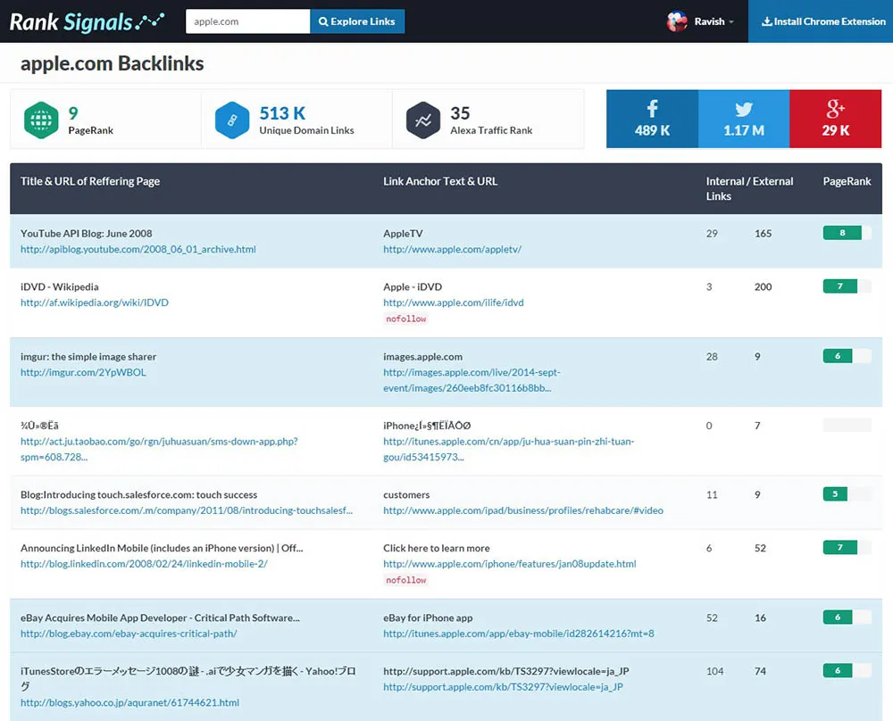The height and width of the screenshot is (721, 893).
Task: Expand the PageRank column header
Action: (x=847, y=181)
